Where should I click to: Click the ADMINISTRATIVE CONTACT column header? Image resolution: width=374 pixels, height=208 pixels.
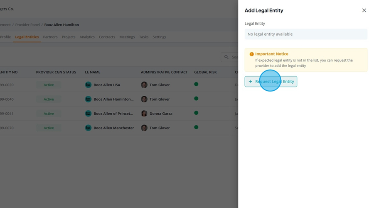[164, 72]
